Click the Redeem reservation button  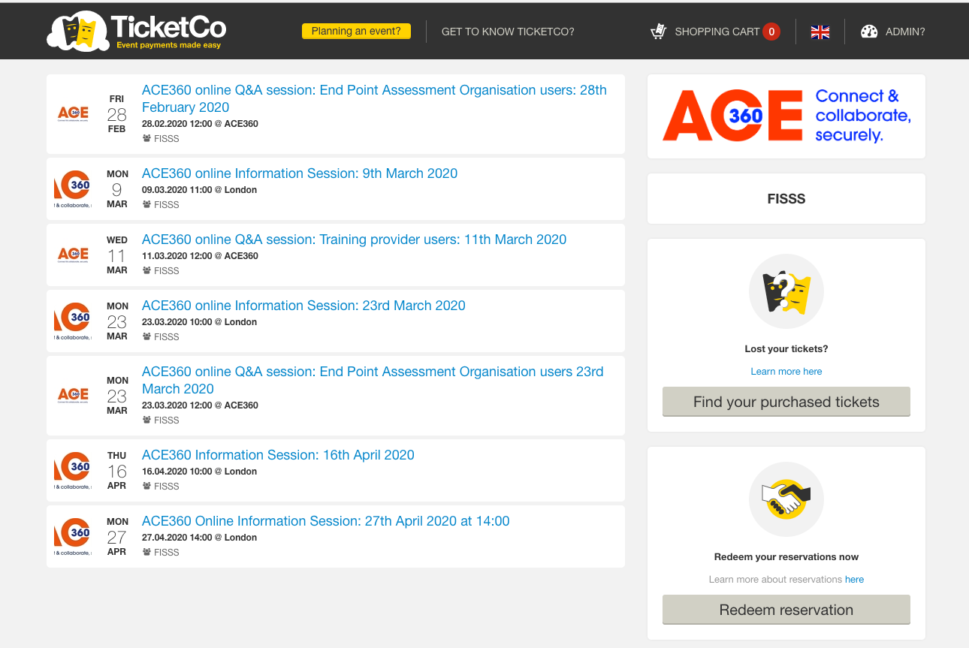pos(786,610)
